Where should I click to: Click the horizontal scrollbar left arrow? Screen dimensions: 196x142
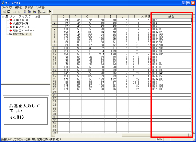pyautogui.click(x=53, y=135)
